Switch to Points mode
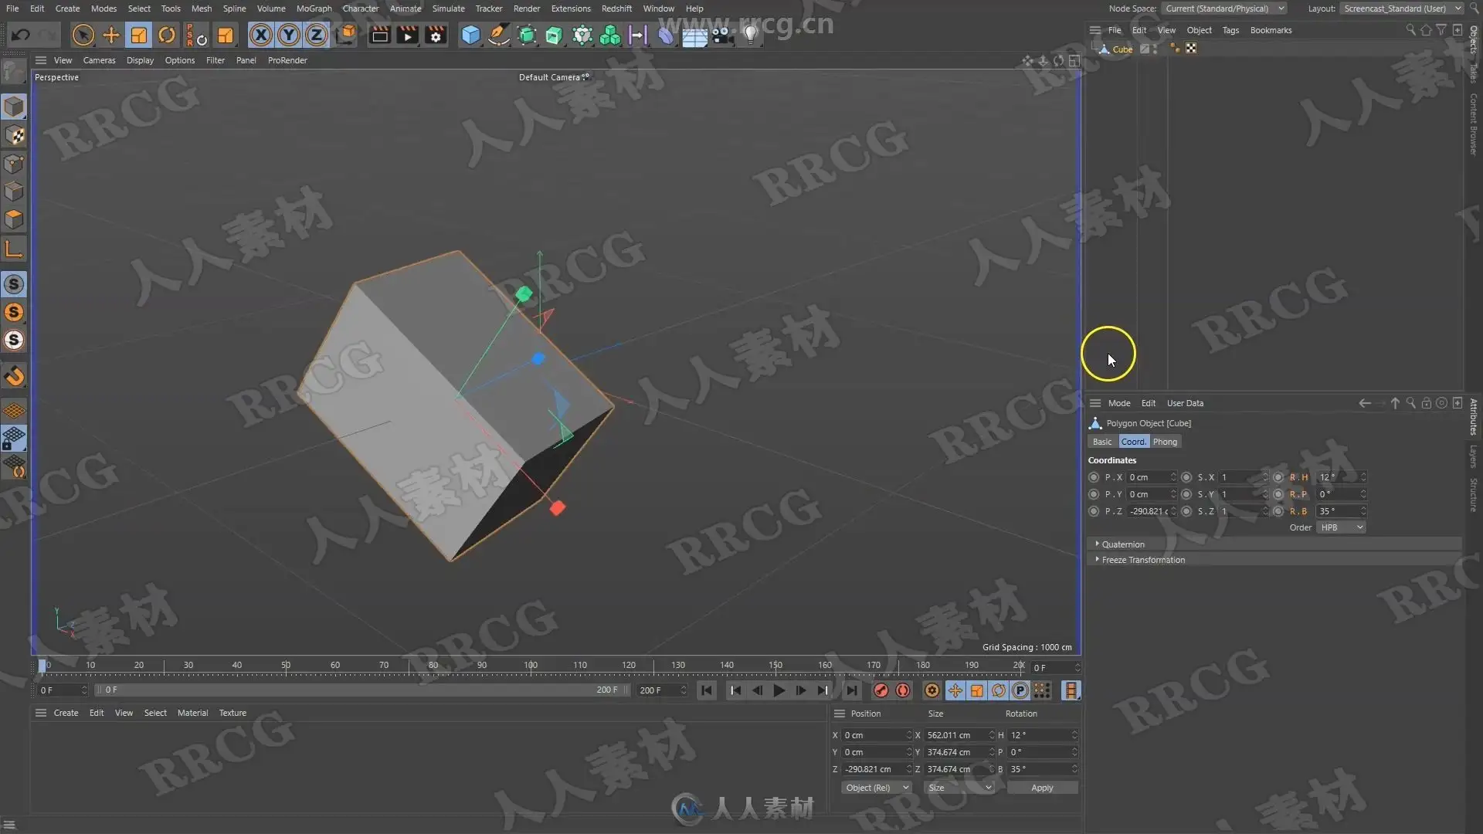This screenshot has width=1483, height=834. tap(14, 163)
